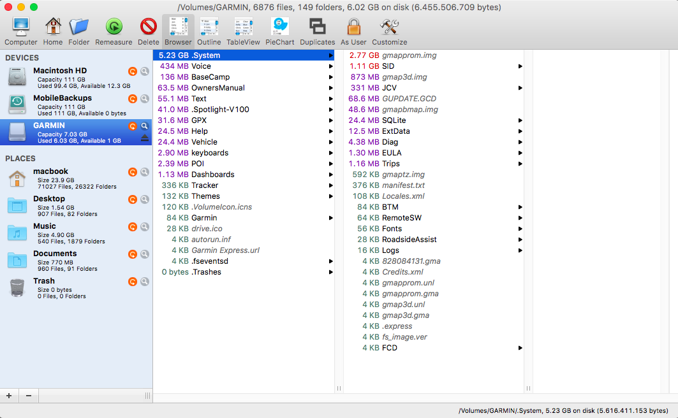Open Customize toolbar tools

click(x=389, y=27)
